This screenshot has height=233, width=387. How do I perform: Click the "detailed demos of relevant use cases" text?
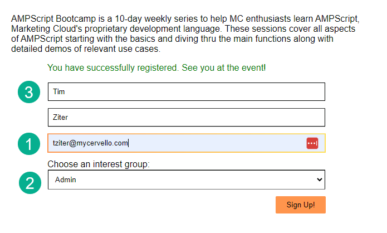85,48
